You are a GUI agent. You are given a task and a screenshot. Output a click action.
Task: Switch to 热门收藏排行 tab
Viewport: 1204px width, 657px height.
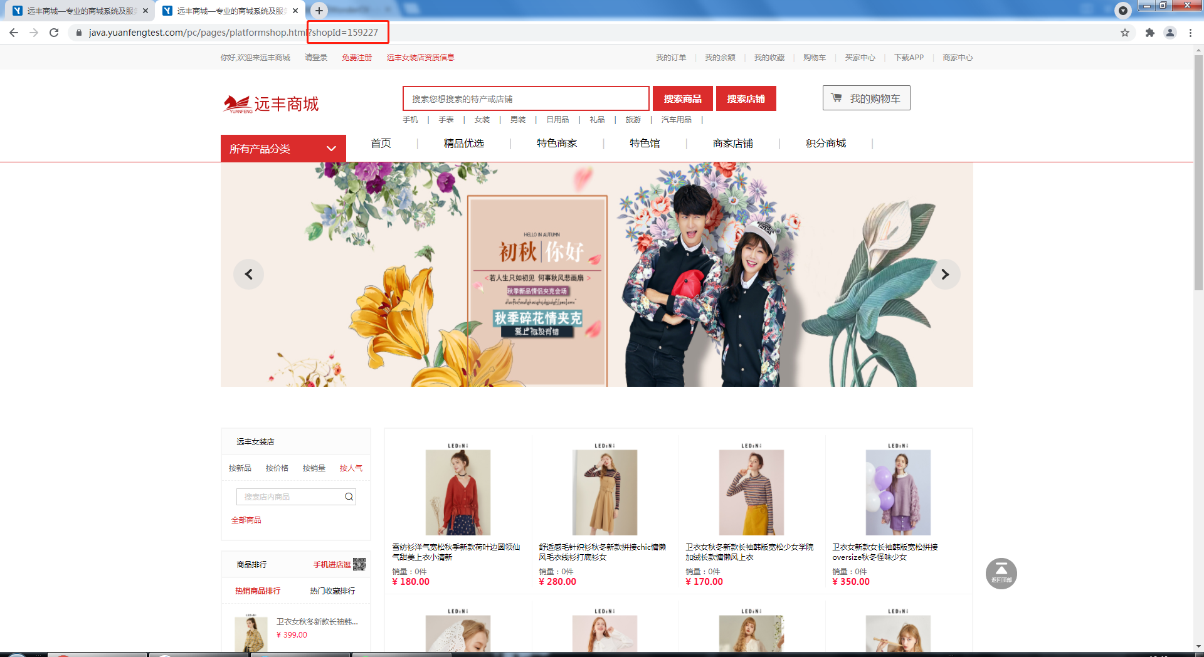[332, 591]
